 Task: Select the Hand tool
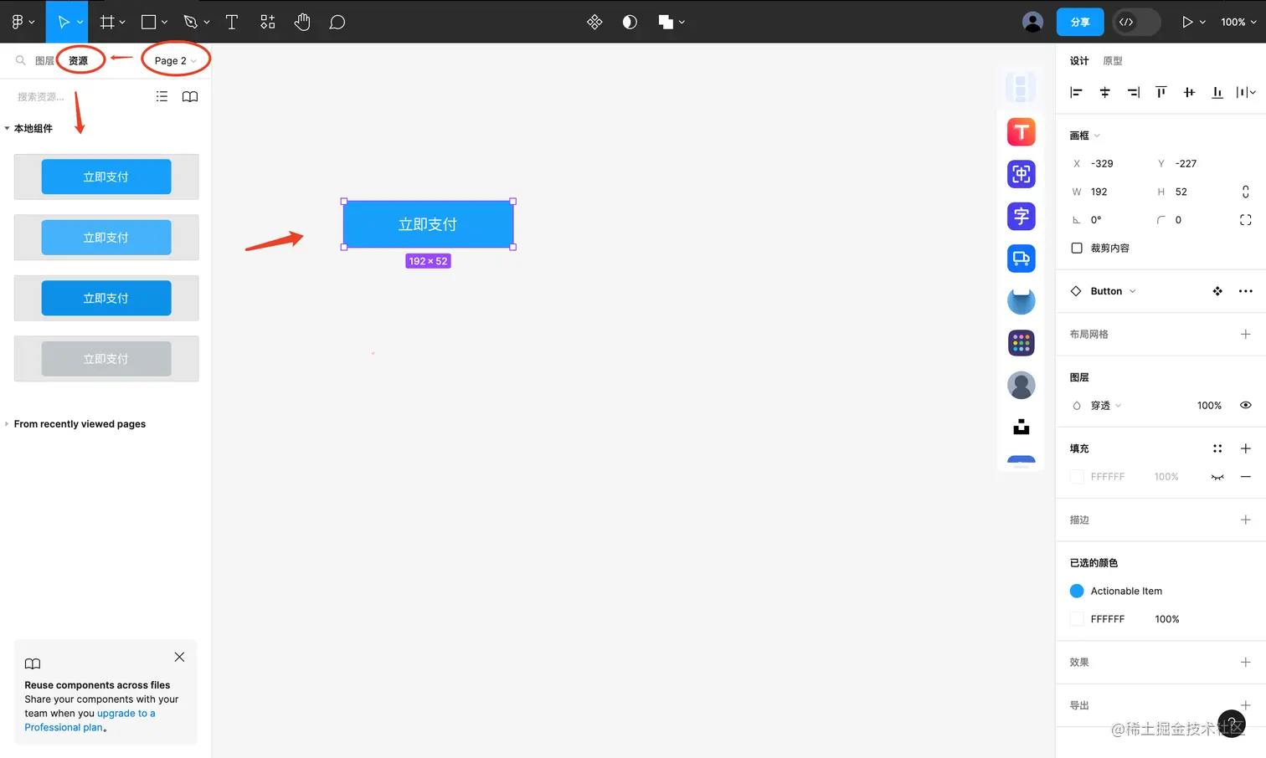point(302,23)
